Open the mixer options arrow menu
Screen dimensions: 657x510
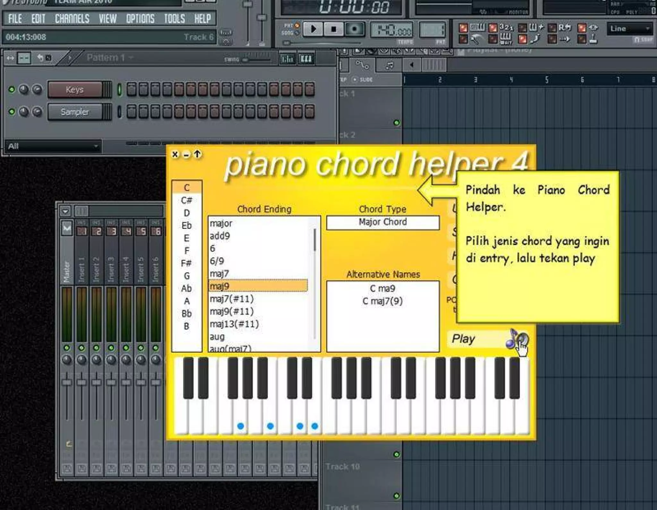point(65,211)
